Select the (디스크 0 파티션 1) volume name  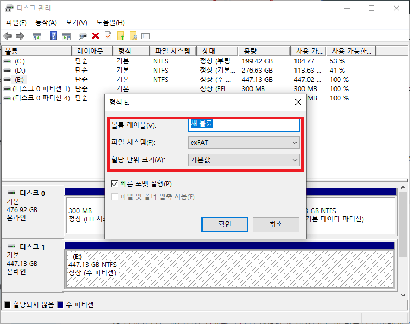tap(41, 89)
